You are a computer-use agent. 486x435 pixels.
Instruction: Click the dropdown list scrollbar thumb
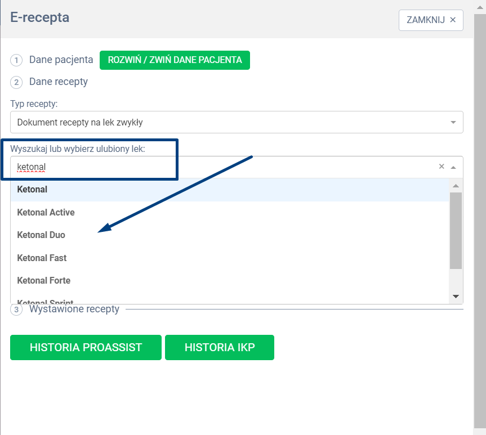pos(456,230)
